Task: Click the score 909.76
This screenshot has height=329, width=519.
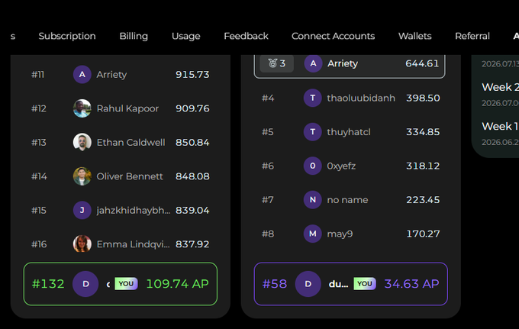Action: (192, 108)
